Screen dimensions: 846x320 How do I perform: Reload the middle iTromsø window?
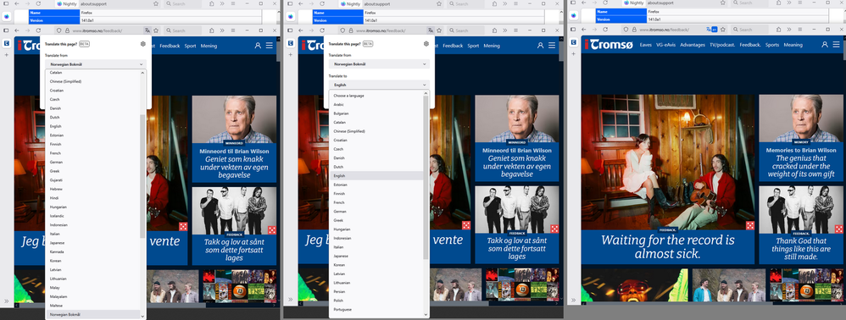[321, 30]
